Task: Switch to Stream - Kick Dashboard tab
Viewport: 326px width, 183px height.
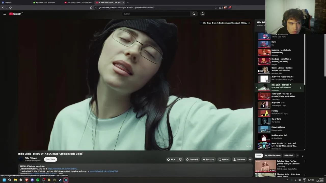Action: coord(47,3)
